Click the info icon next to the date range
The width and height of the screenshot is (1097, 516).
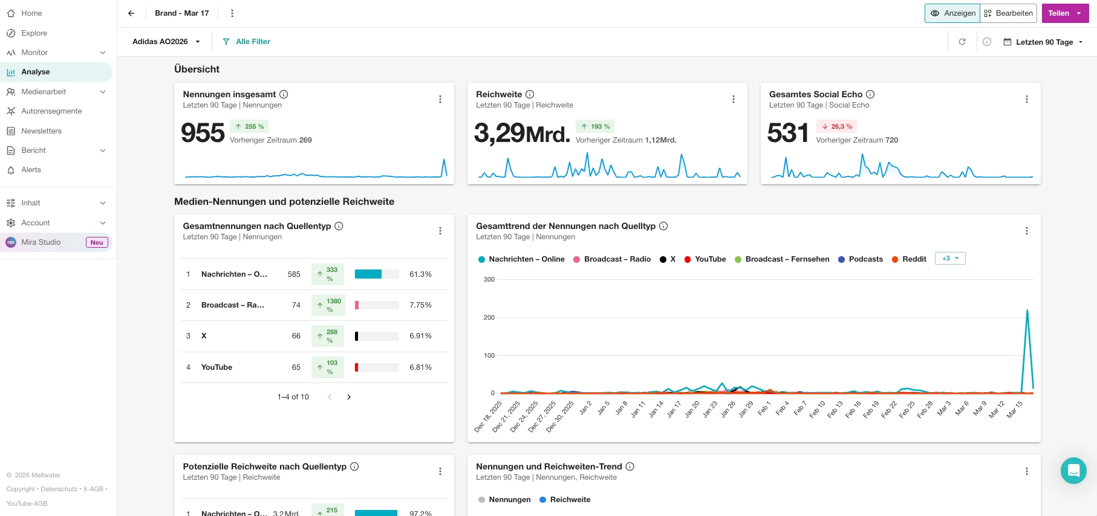[987, 42]
